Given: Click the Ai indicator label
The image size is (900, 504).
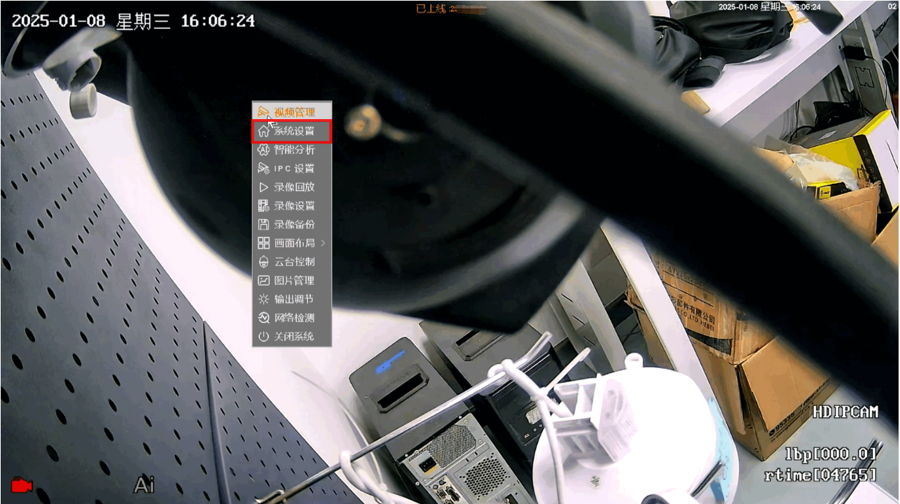Looking at the screenshot, I should pos(144,484).
